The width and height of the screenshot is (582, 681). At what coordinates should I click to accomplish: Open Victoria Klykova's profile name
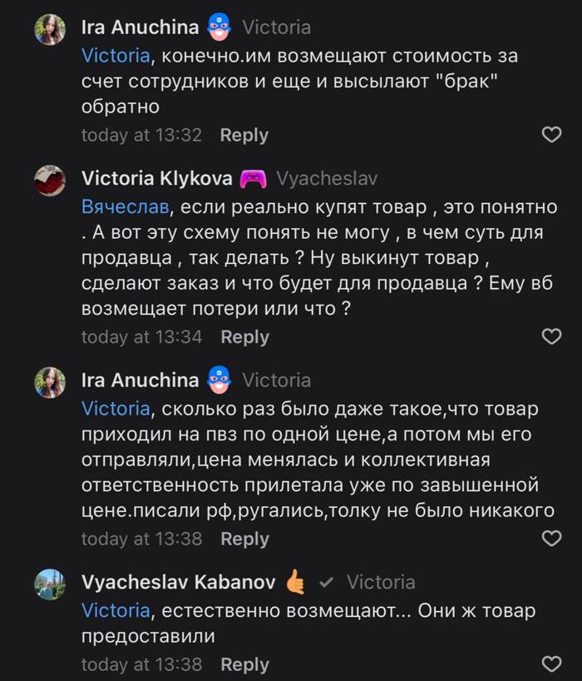pos(156,179)
